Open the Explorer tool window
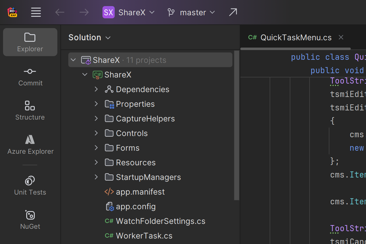Image resolution: width=366 pixels, height=244 pixels. (30, 42)
